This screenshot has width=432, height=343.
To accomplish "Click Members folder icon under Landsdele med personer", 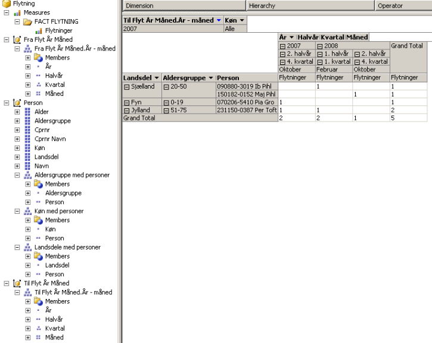I will (38, 256).
